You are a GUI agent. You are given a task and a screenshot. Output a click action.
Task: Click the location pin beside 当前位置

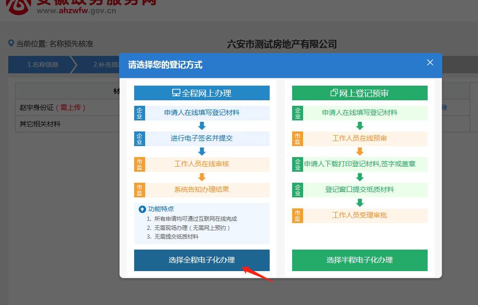click(11, 44)
